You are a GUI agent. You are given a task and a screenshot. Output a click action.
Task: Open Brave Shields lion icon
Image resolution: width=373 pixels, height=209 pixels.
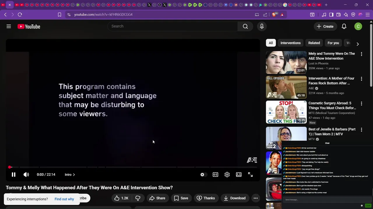click(274, 15)
